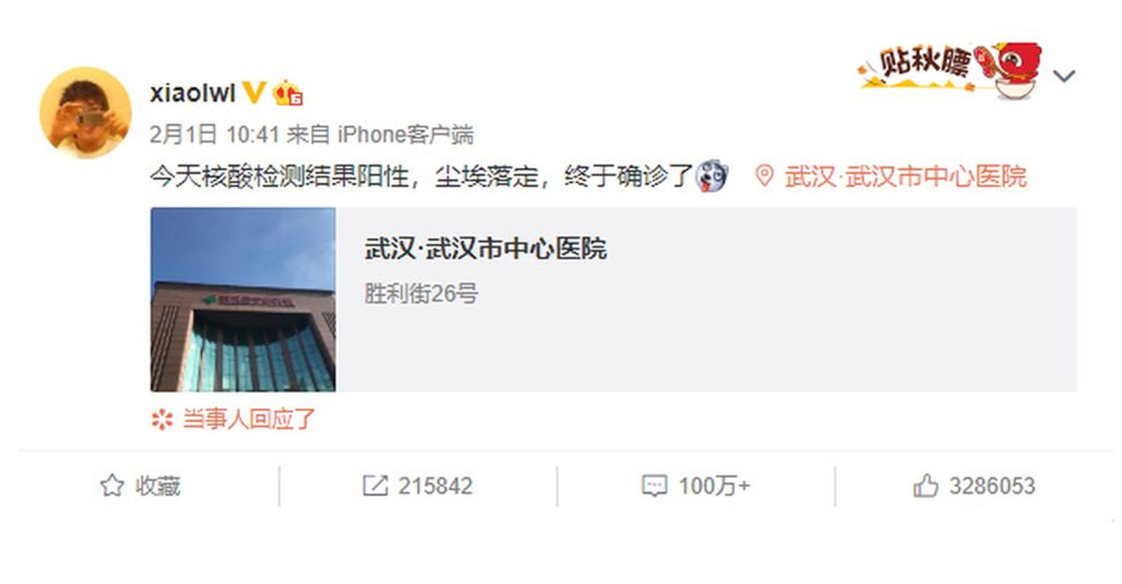Like the post with thumbs-up 3286053
1122x584 pixels.
974,486
